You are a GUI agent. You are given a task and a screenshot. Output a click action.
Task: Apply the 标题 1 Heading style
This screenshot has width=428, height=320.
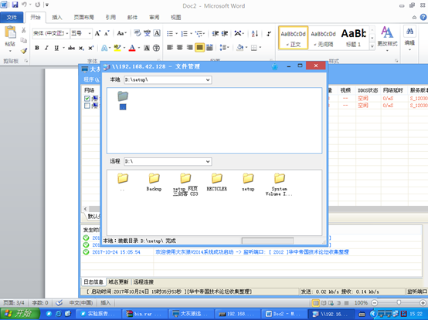click(354, 38)
